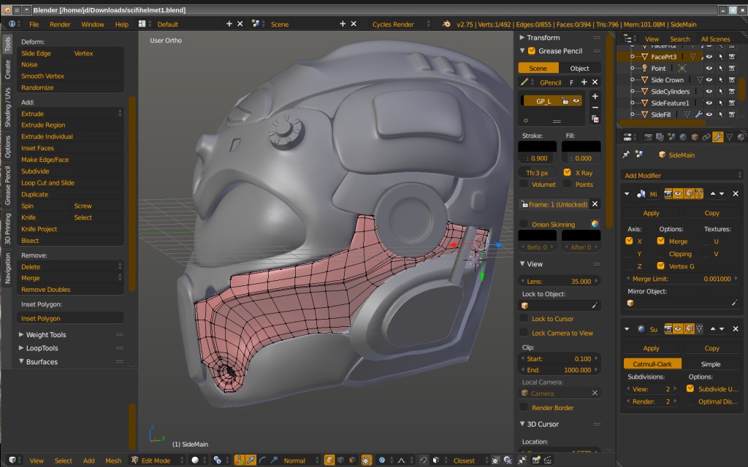Select vertex select mode in 3D view header

(330, 460)
